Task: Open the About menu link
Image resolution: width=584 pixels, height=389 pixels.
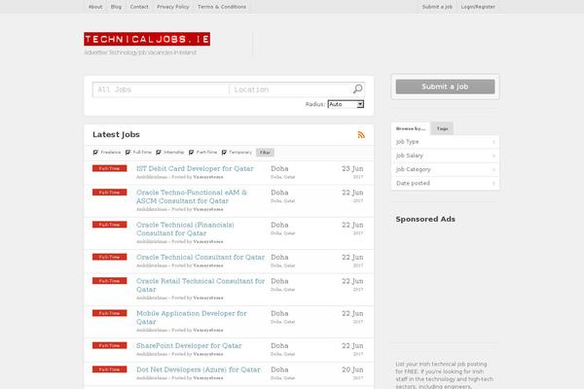Action: click(95, 7)
